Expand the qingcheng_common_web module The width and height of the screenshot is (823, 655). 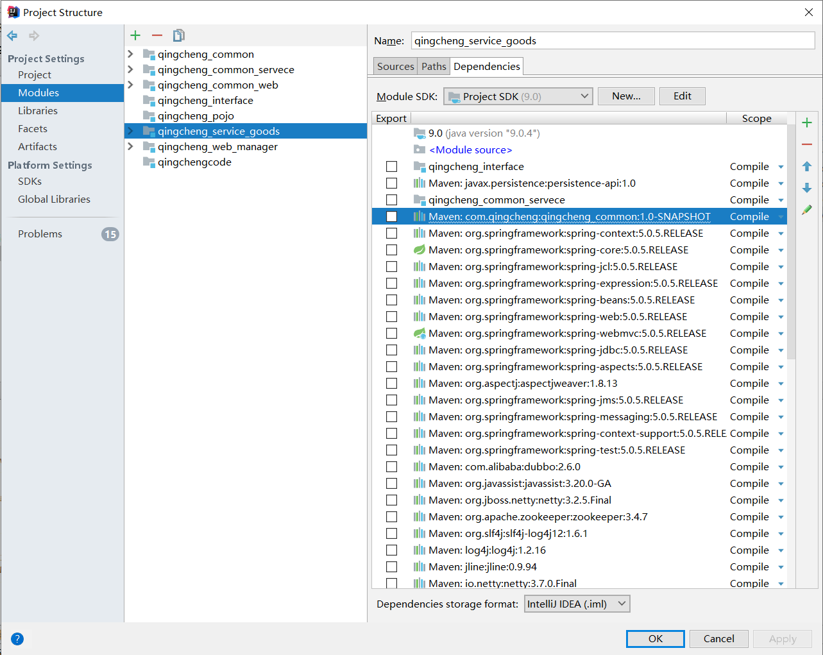click(130, 85)
